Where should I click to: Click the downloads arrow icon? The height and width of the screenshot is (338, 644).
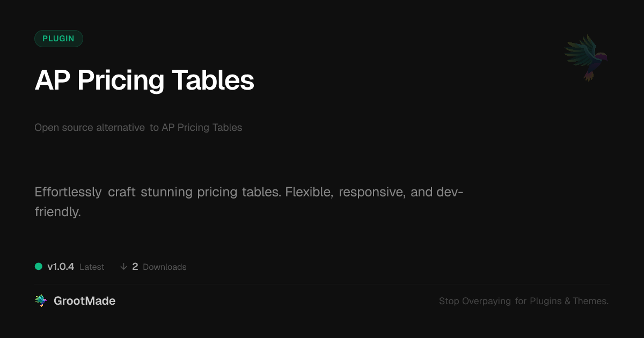click(x=124, y=267)
